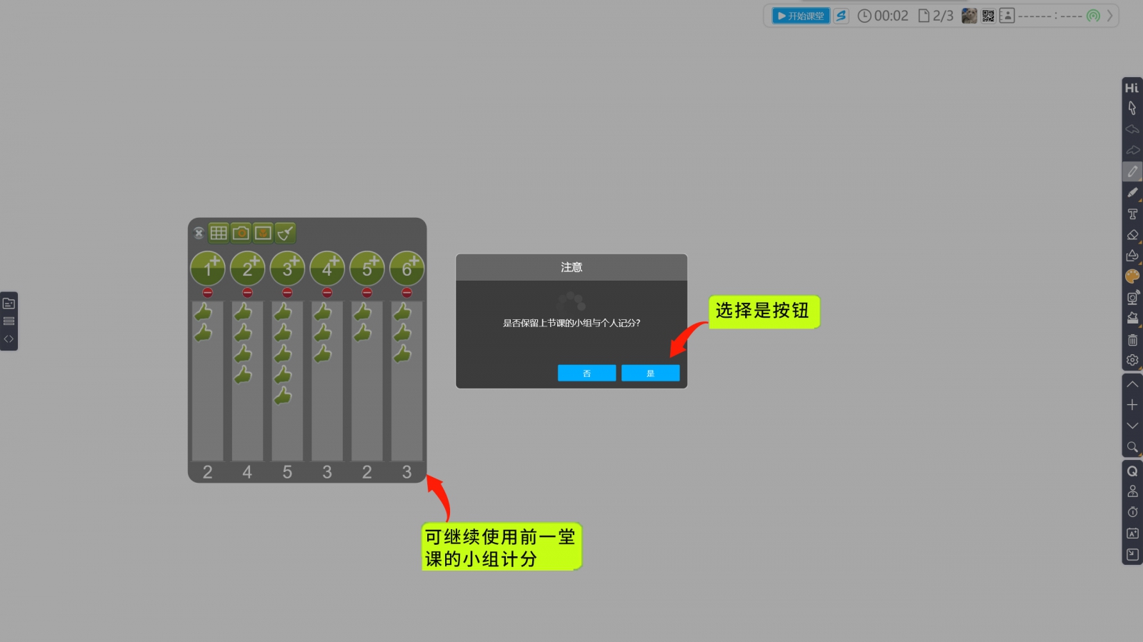Subtract a point from group 5

click(x=366, y=293)
